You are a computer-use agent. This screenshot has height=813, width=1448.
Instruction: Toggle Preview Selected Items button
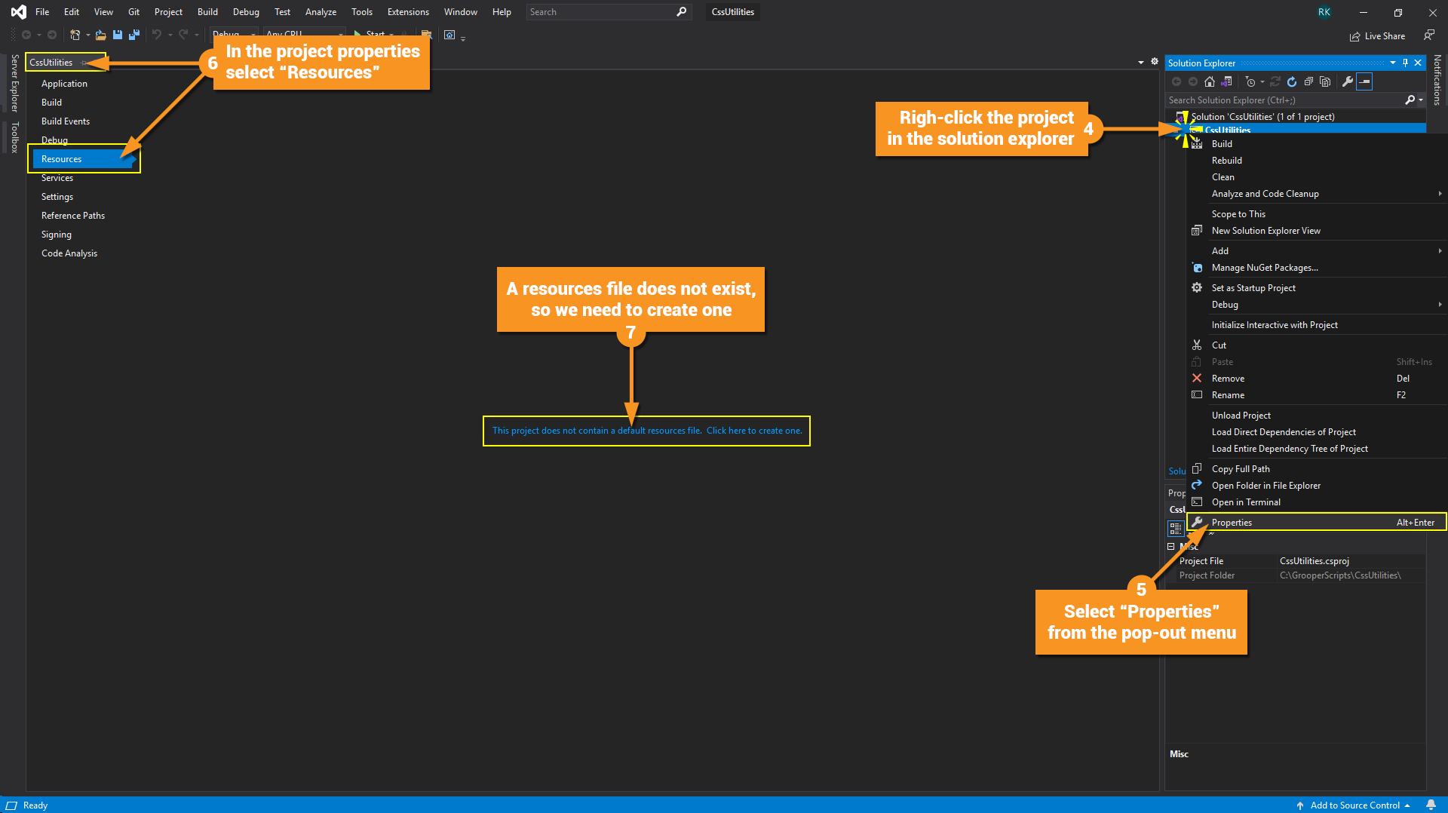[1364, 81]
